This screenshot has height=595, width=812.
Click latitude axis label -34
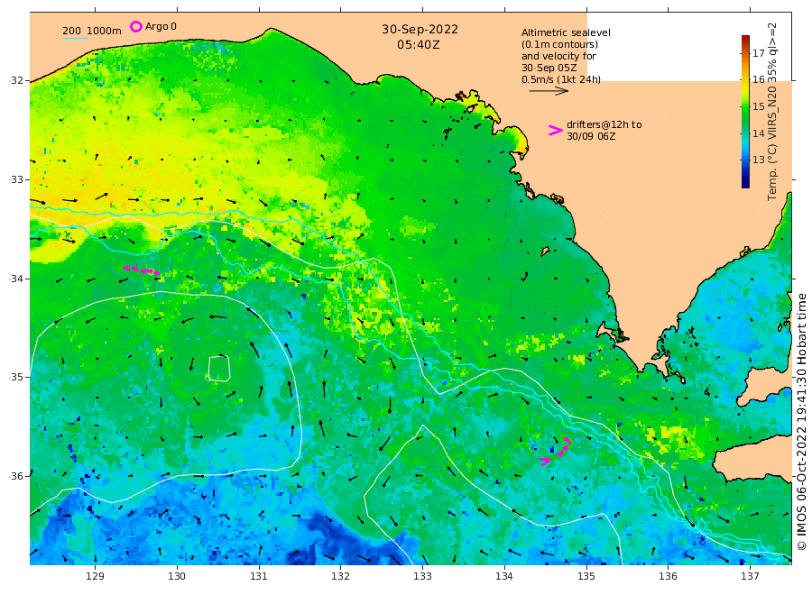pos(16,279)
